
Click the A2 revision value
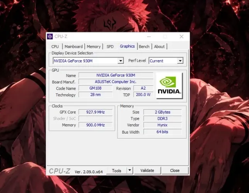pos(143,88)
